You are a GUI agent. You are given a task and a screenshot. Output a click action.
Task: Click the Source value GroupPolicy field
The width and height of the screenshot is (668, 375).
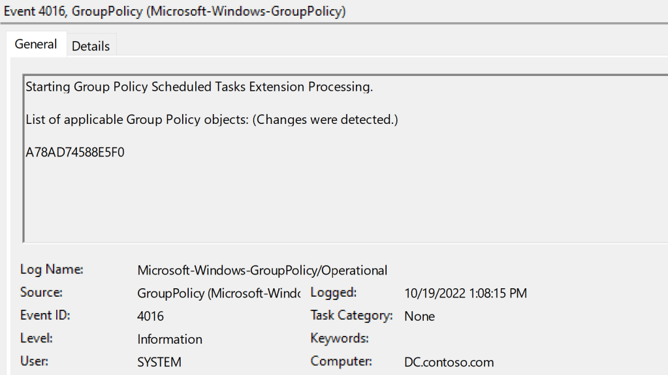[218, 293]
